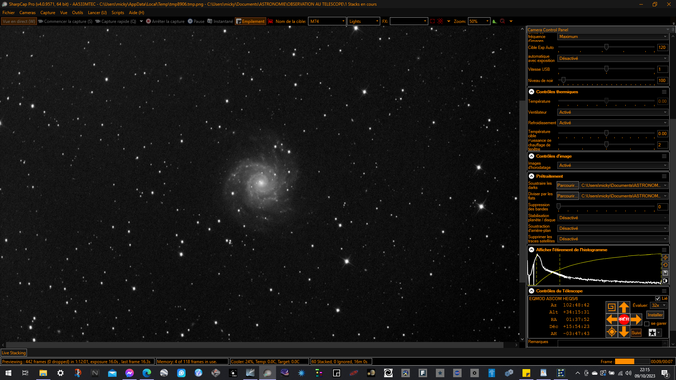Open the Ventilateur dropdown
This screenshot has width=676, height=380.
[613, 112]
